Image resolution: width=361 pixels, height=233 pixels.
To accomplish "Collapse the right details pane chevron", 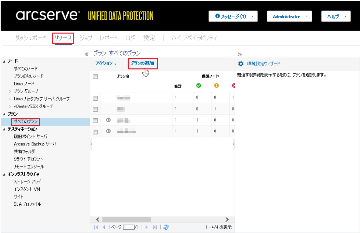I will click(x=240, y=54).
